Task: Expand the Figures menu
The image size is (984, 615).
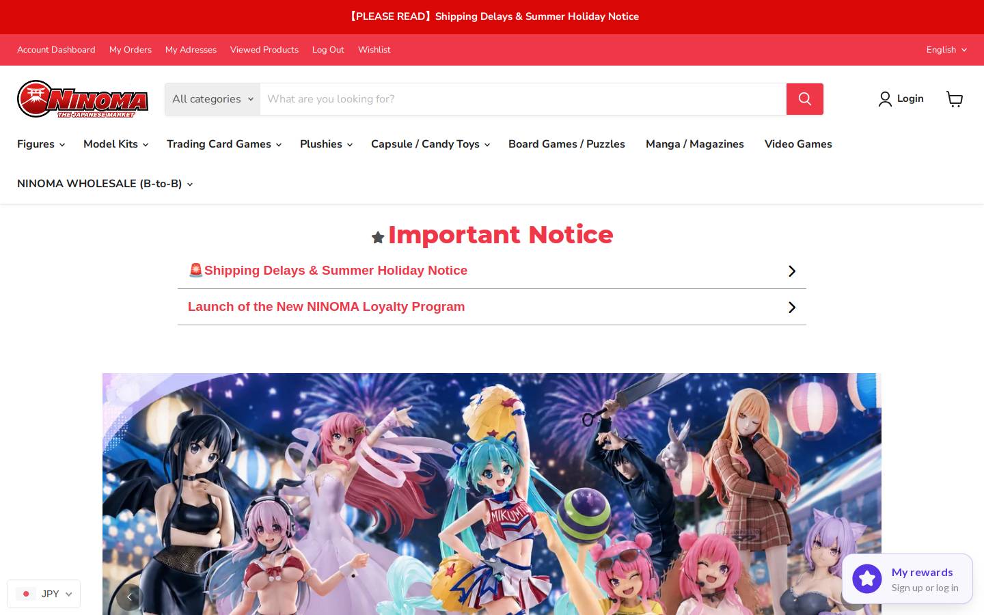Action: click(x=41, y=144)
